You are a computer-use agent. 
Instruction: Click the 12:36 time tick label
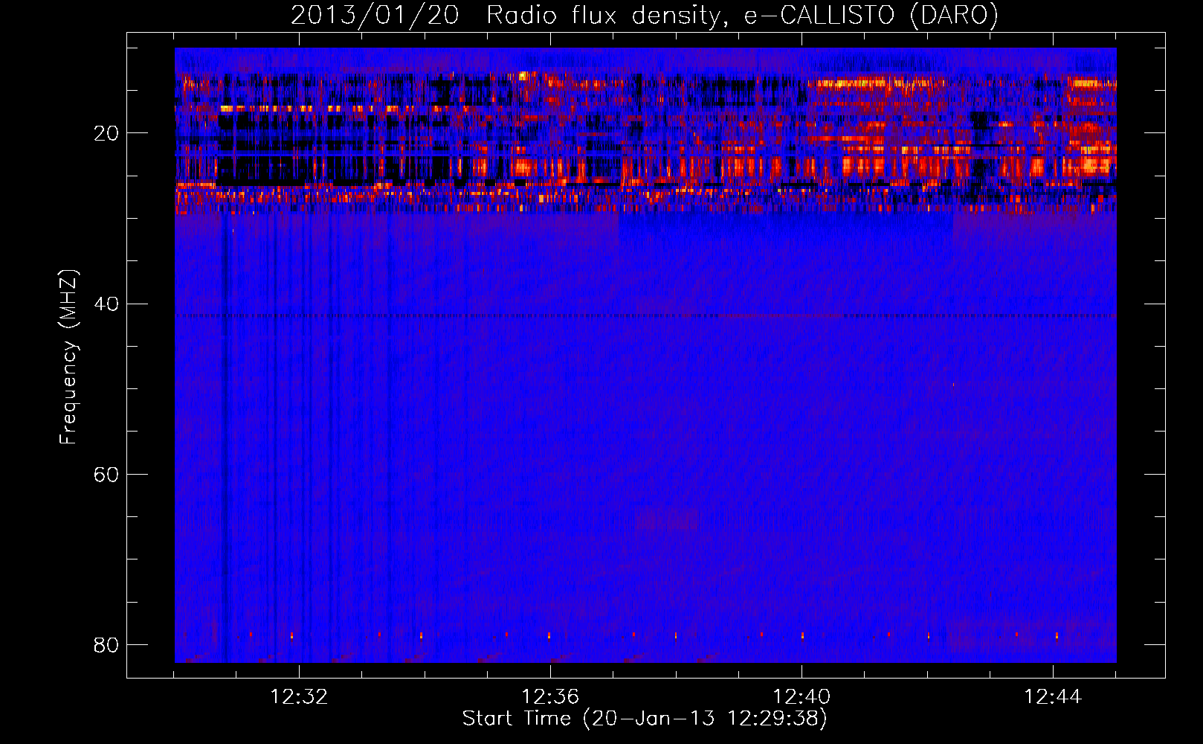[550, 697]
